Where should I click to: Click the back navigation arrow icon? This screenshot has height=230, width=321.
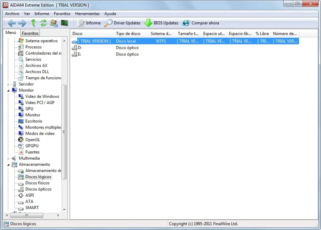click(11, 23)
